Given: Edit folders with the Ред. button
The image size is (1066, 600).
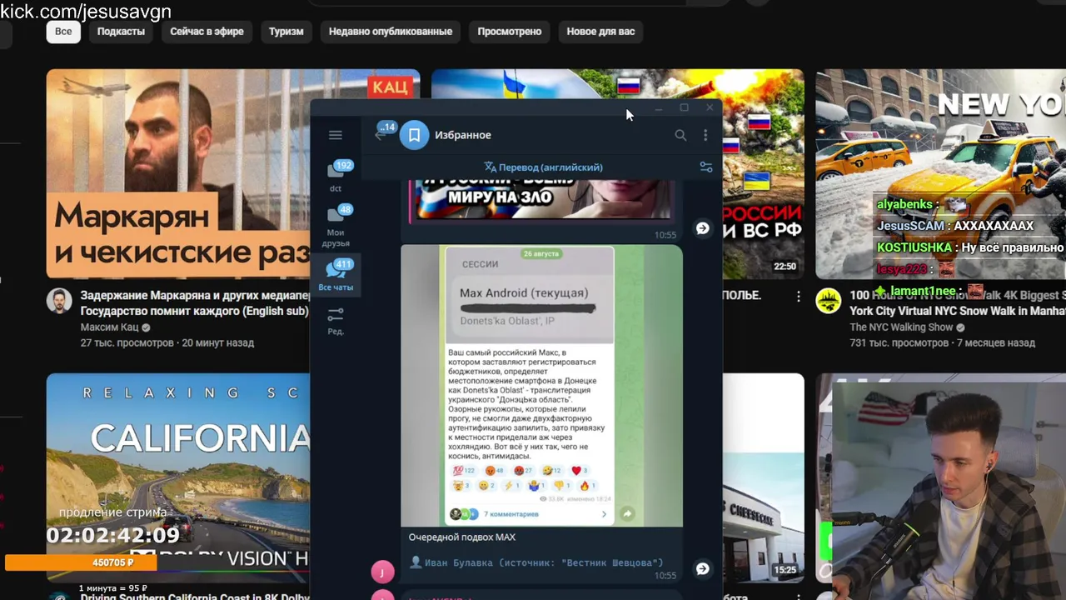Looking at the screenshot, I should coord(336,321).
